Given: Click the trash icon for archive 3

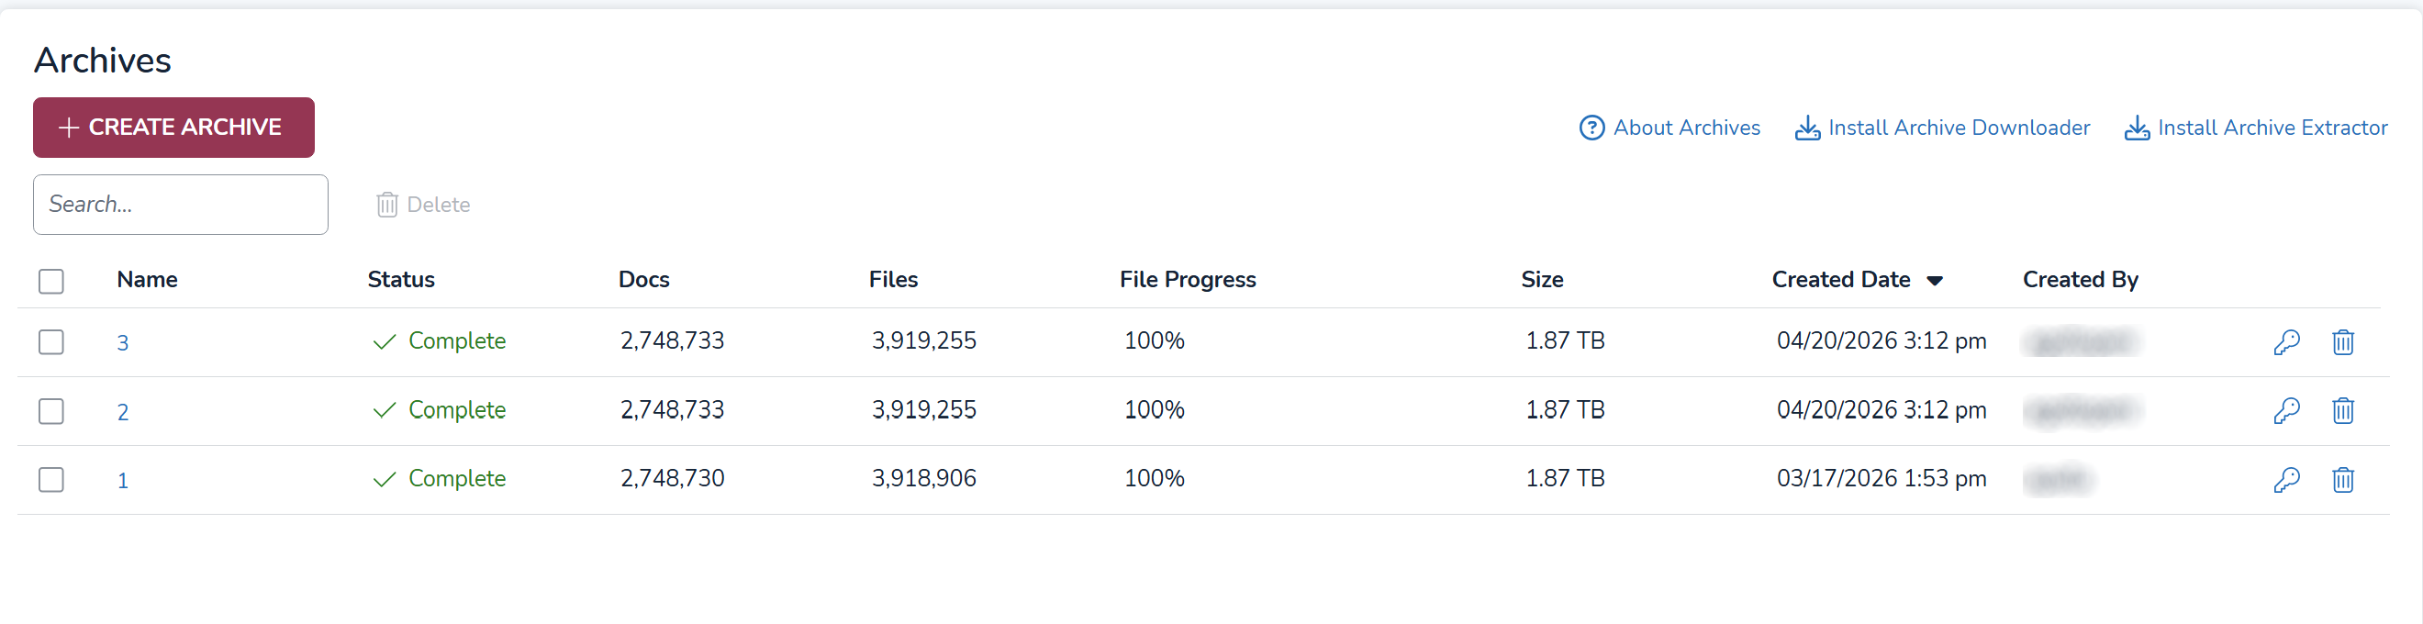Looking at the screenshot, I should (2342, 342).
